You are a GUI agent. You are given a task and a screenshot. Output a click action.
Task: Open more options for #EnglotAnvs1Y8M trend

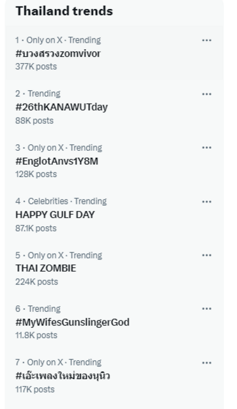point(206,148)
